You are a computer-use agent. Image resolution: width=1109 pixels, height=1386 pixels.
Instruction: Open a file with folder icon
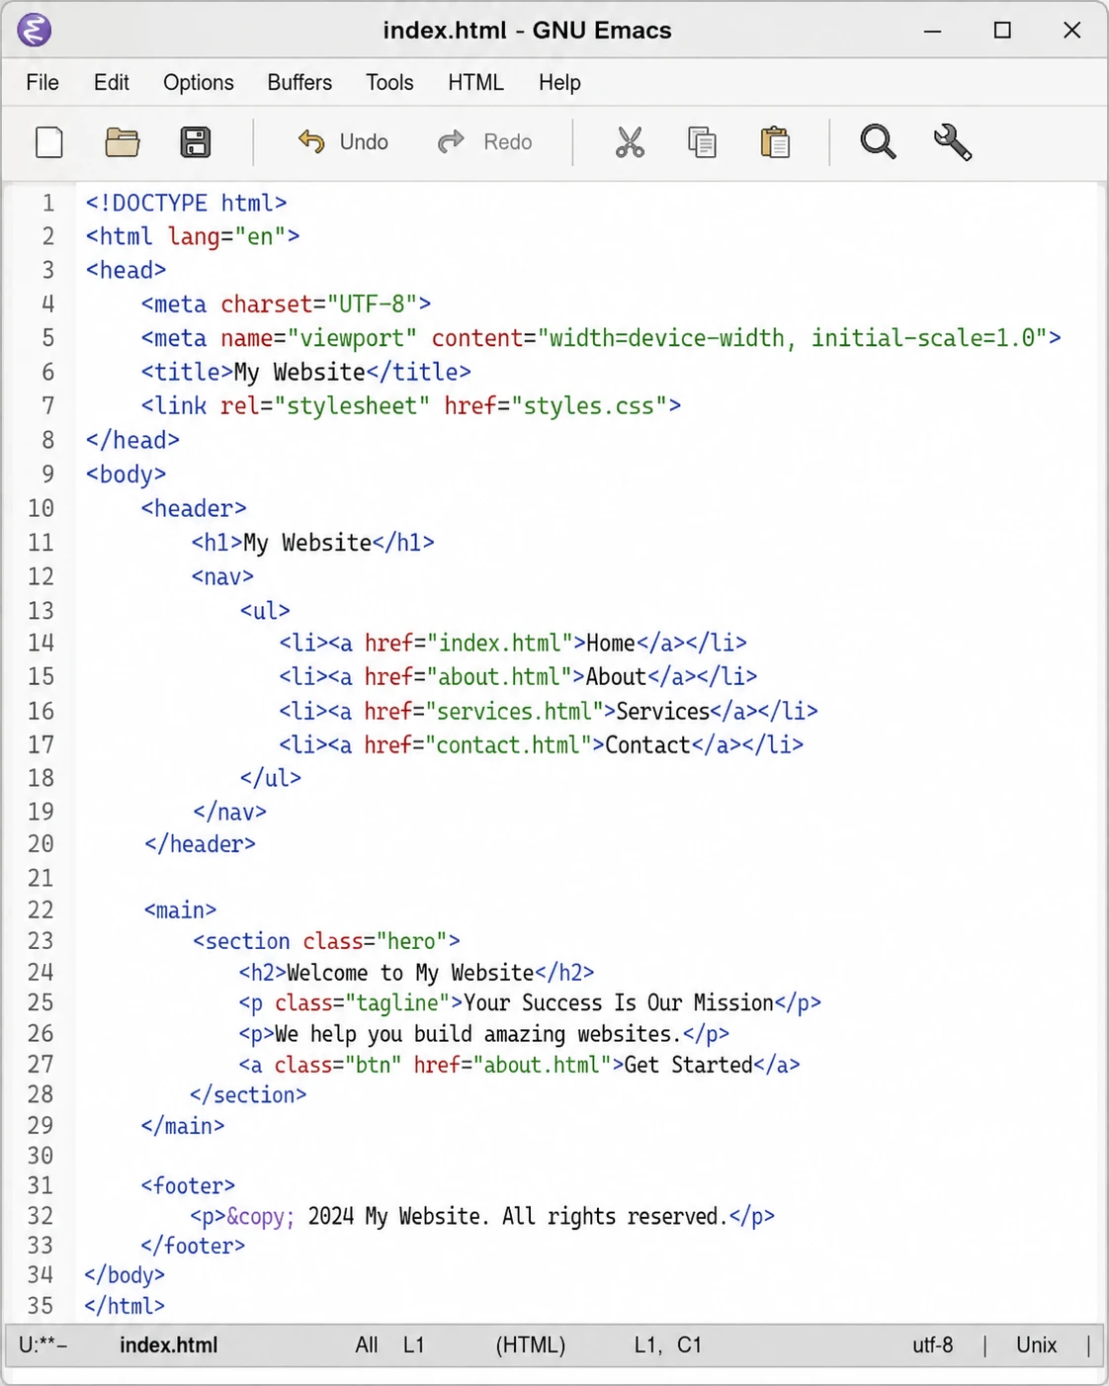pos(123,142)
